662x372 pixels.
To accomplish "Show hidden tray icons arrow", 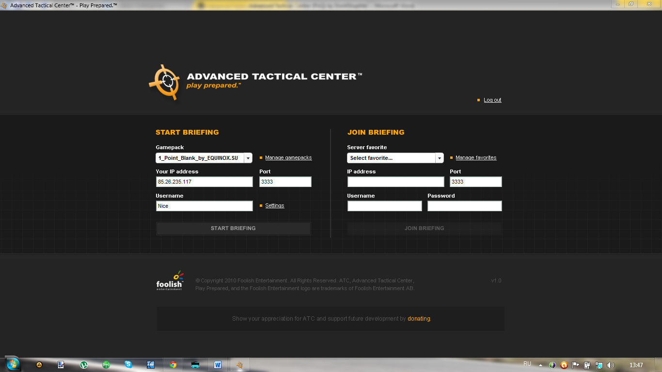I will pyautogui.click(x=540, y=365).
